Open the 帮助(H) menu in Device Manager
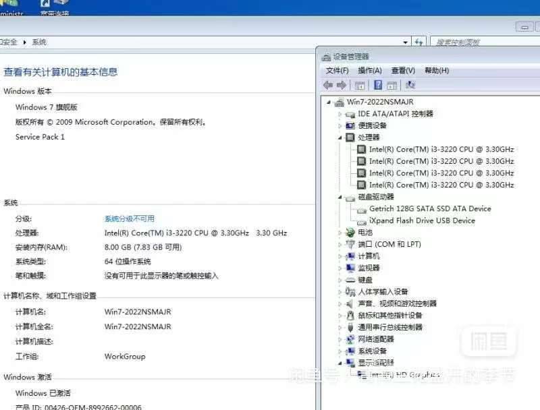 437,71
